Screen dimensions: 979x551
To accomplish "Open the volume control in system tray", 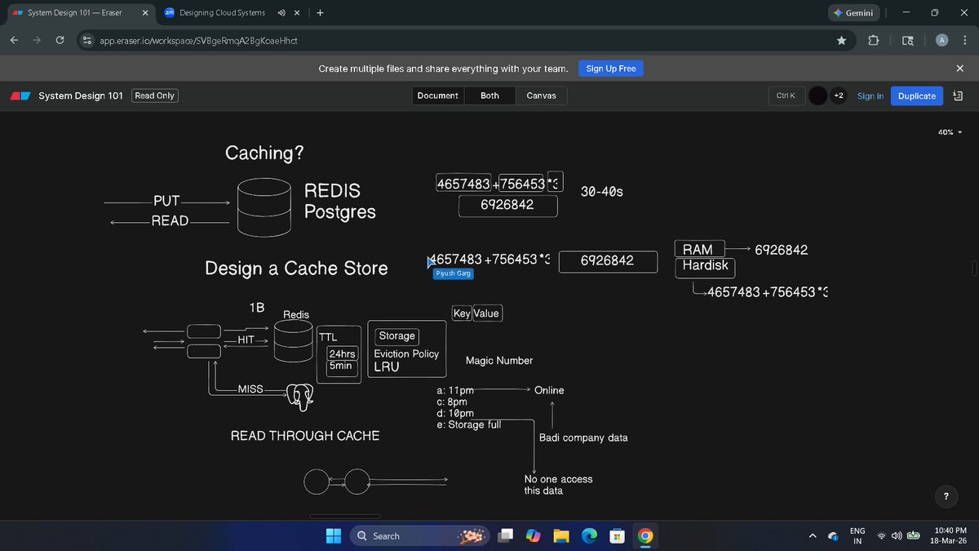I will point(897,536).
